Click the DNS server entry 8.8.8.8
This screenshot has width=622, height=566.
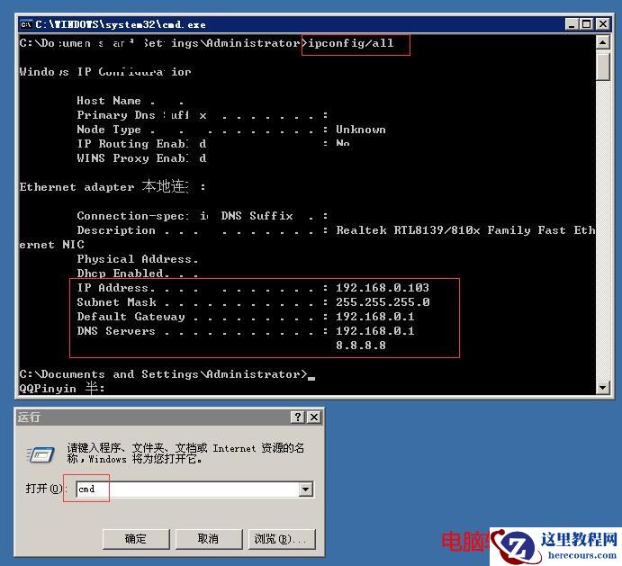[361, 345]
